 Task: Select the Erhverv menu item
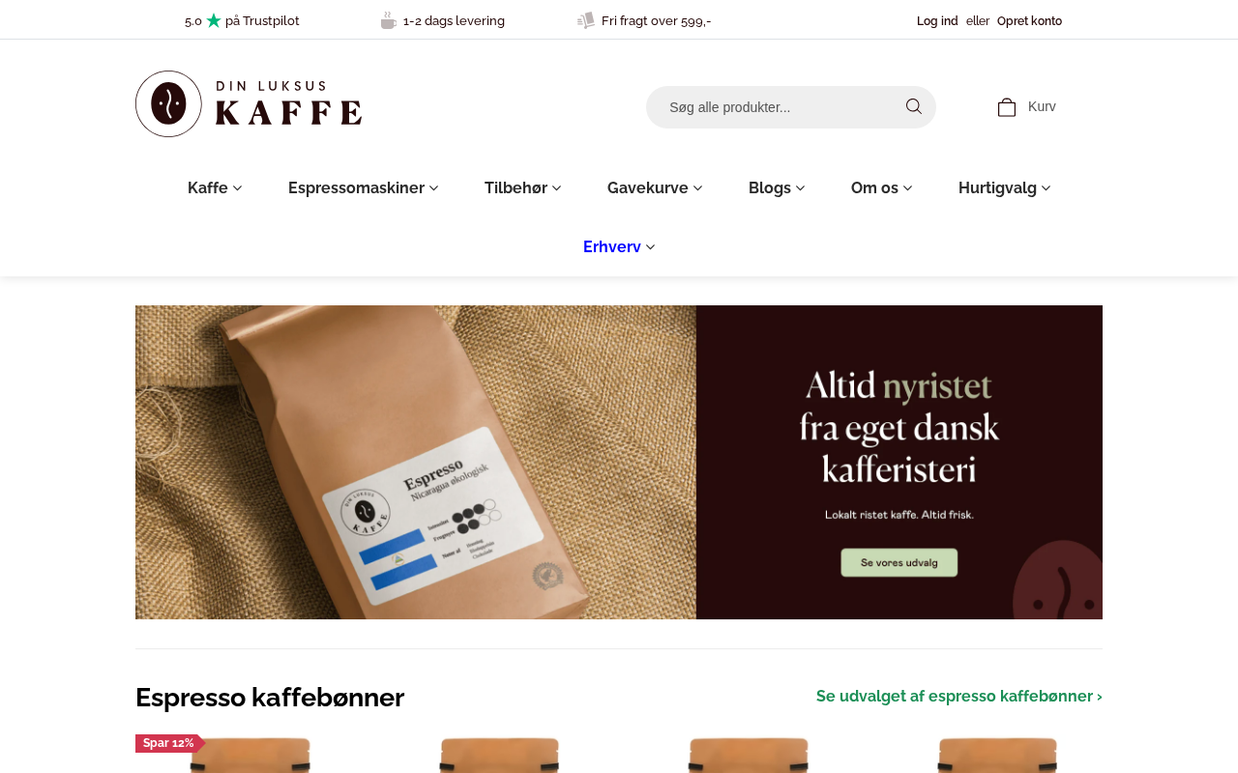[619, 247]
